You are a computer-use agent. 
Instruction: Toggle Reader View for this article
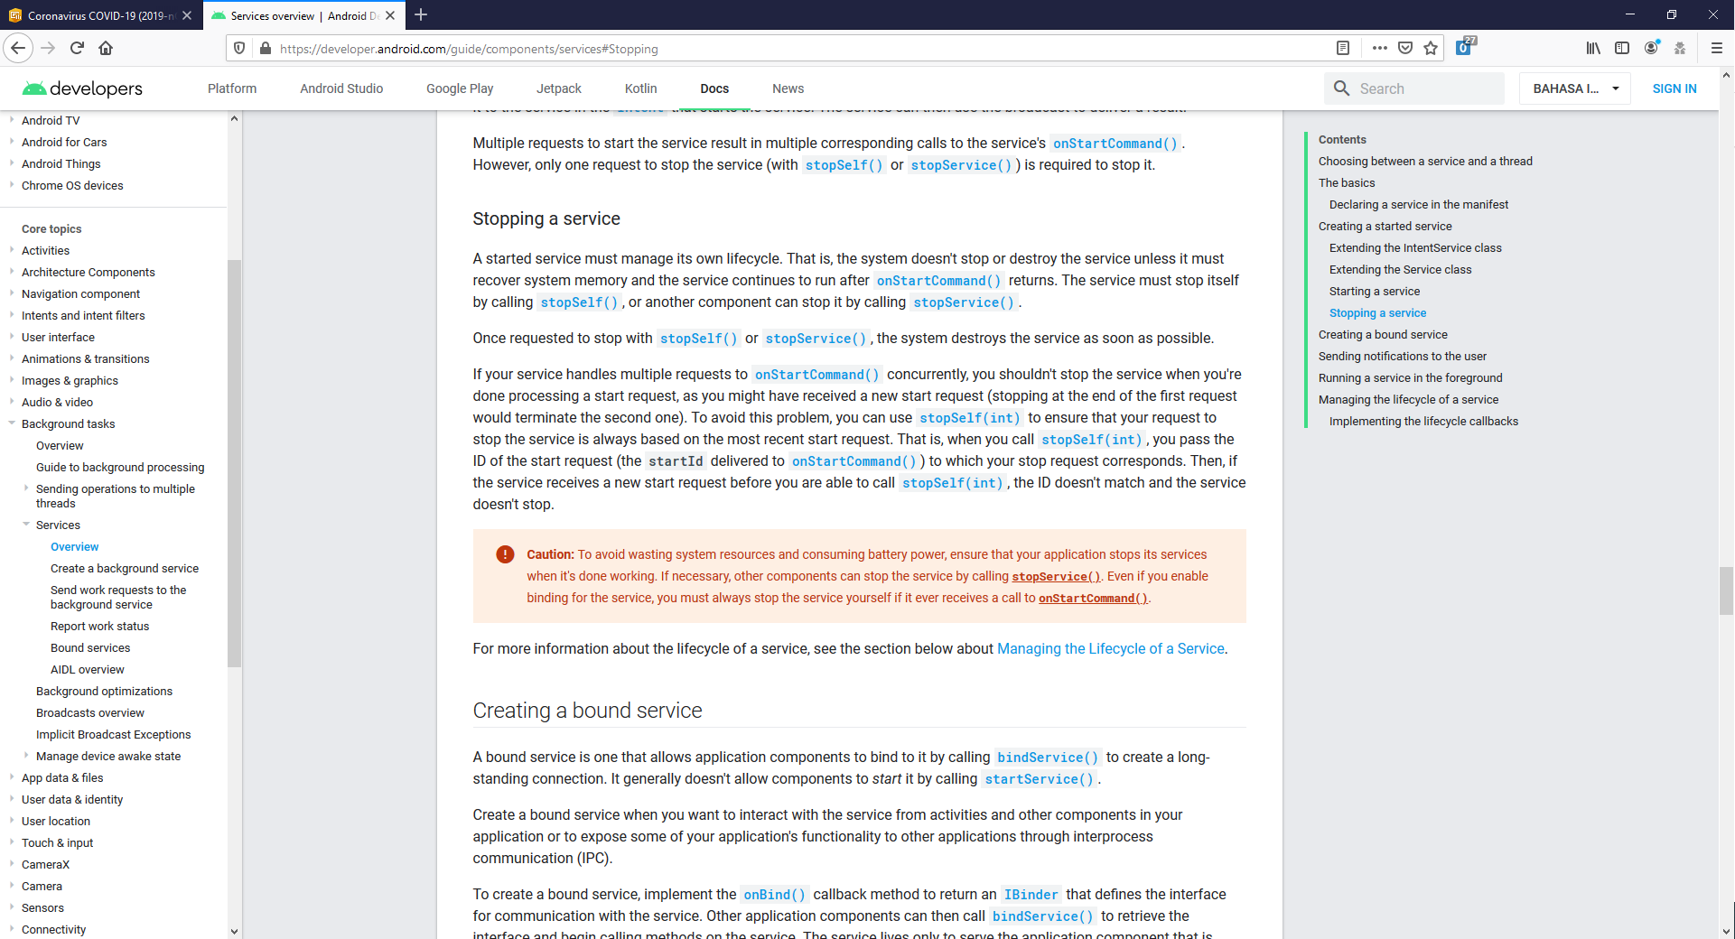coord(1343,48)
